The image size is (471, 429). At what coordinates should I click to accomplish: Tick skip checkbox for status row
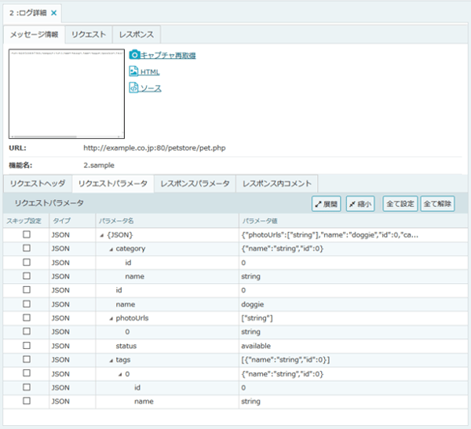[x=27, y=346]
